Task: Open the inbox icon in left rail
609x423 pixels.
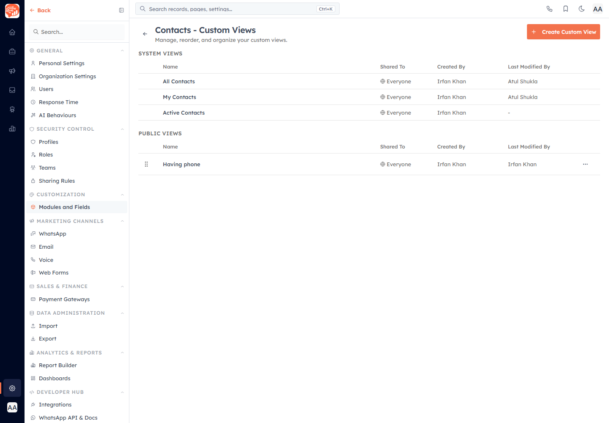Action: (x=12, y=90)
